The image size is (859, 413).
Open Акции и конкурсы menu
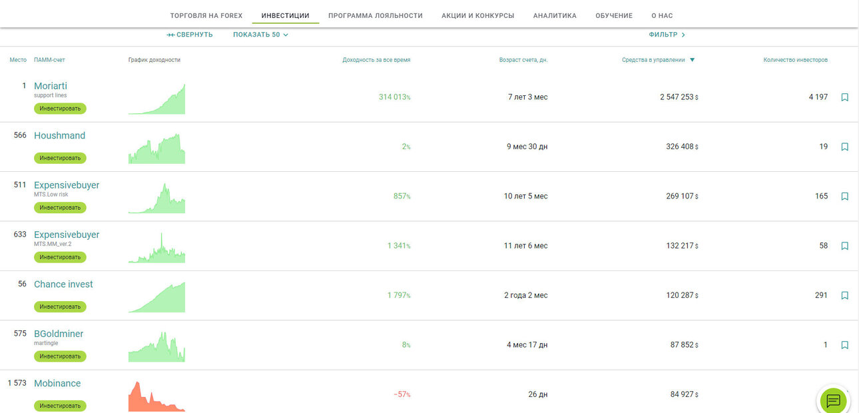pos(478,15)
